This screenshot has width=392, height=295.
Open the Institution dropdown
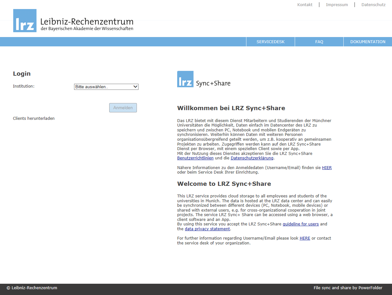[106, 87]
